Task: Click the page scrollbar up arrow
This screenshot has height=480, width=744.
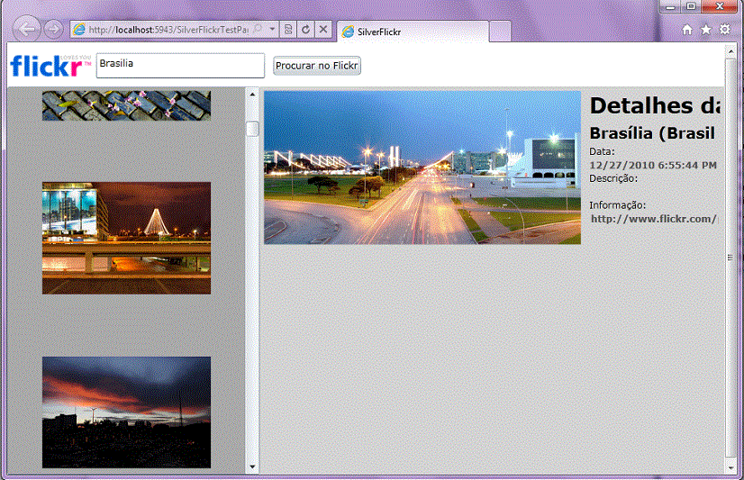Action: [730, 51]
